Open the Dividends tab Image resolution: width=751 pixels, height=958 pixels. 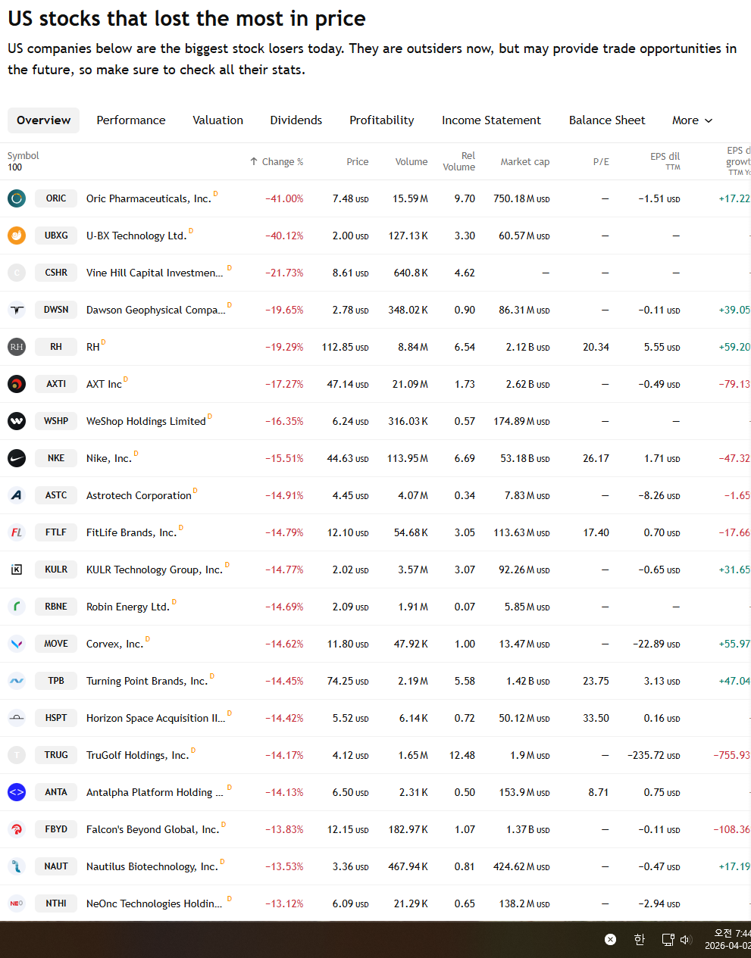(x=296, y=120)
